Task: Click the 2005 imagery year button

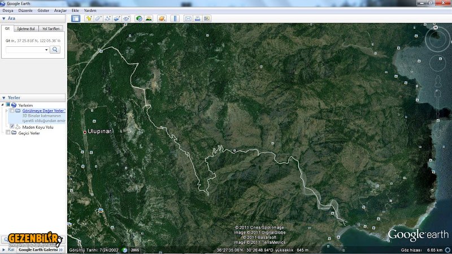Action: (135, 250)
